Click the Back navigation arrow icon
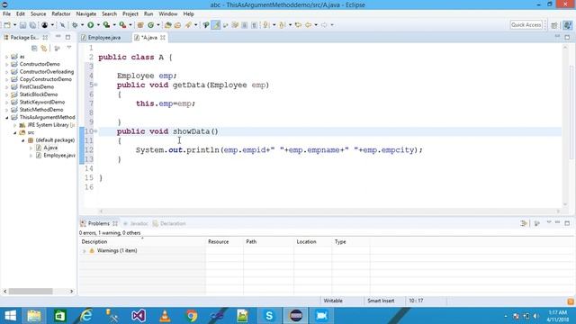 [x=309, y=25]
